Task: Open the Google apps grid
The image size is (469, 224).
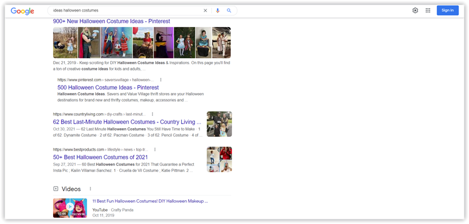Action: [428, 10]
